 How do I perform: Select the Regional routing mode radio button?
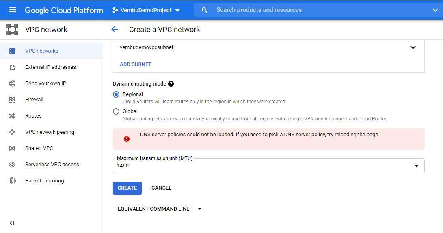click(x=116, y=94)
